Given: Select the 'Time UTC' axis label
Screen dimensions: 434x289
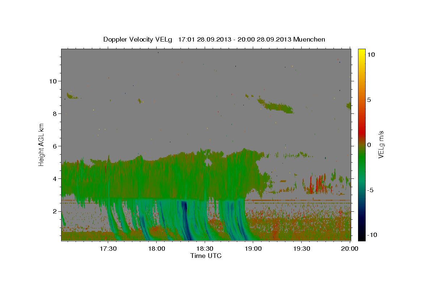Looking at the screenshot, I should coord(206,256).
